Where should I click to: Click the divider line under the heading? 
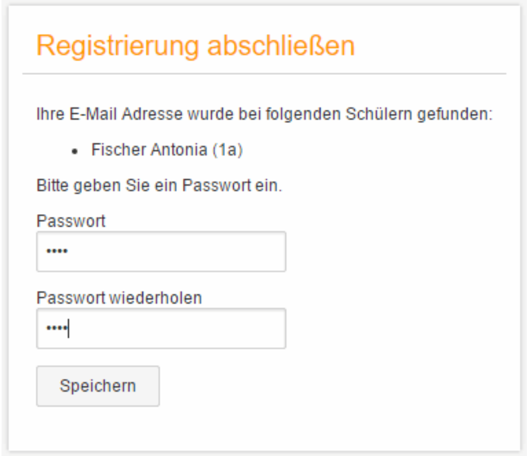tap(264, 74)
